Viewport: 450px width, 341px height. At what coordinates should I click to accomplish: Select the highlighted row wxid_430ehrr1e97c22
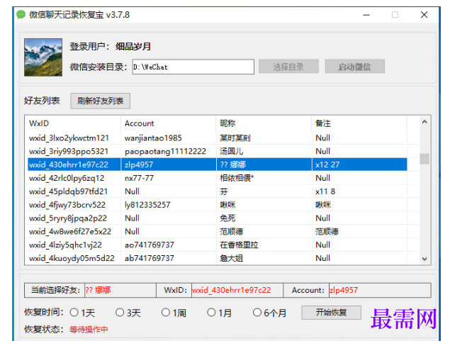click(218, 164)
